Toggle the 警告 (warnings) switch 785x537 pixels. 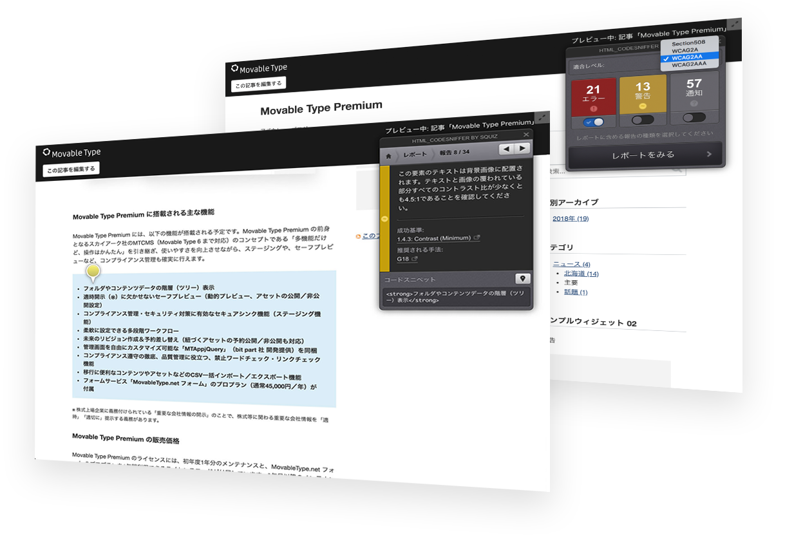[x=643, y=120]
